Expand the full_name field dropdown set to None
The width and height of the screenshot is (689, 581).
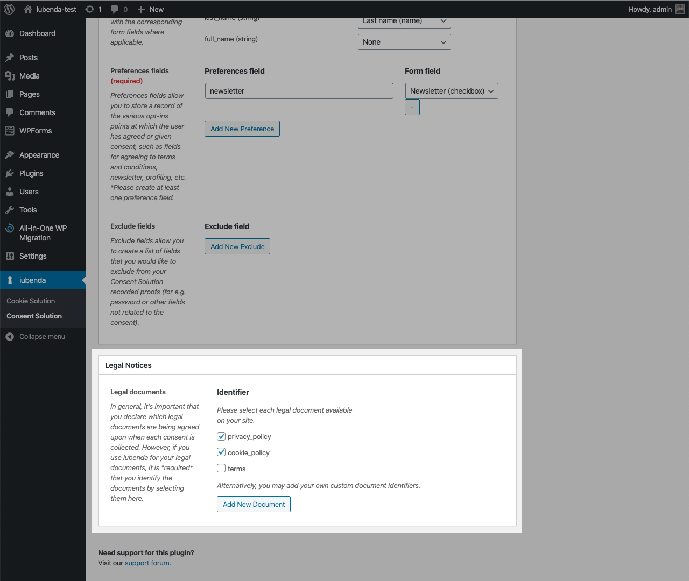click(404, 41)
